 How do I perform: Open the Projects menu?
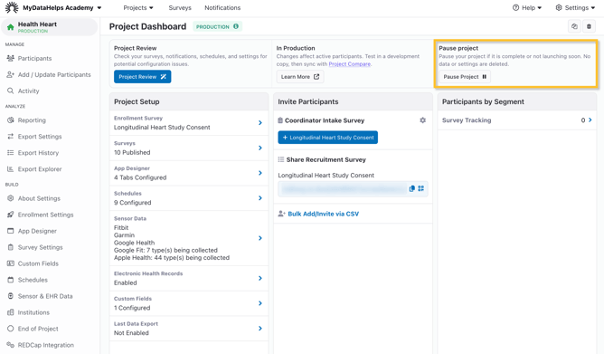click(138, 8)
